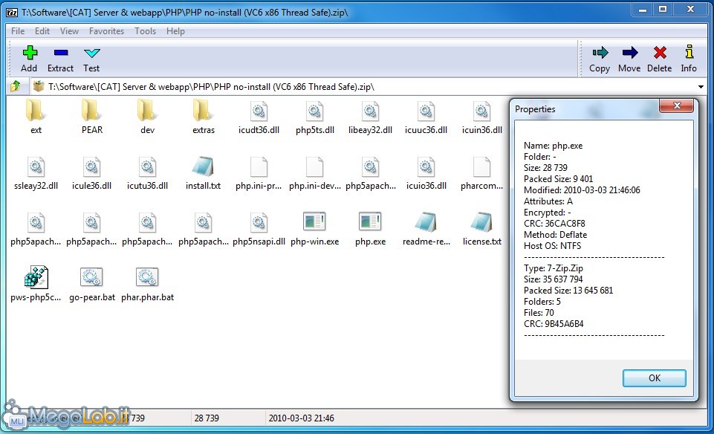Select the libeay32.dll file
714x434 pixels.
(x=370, y=117)
